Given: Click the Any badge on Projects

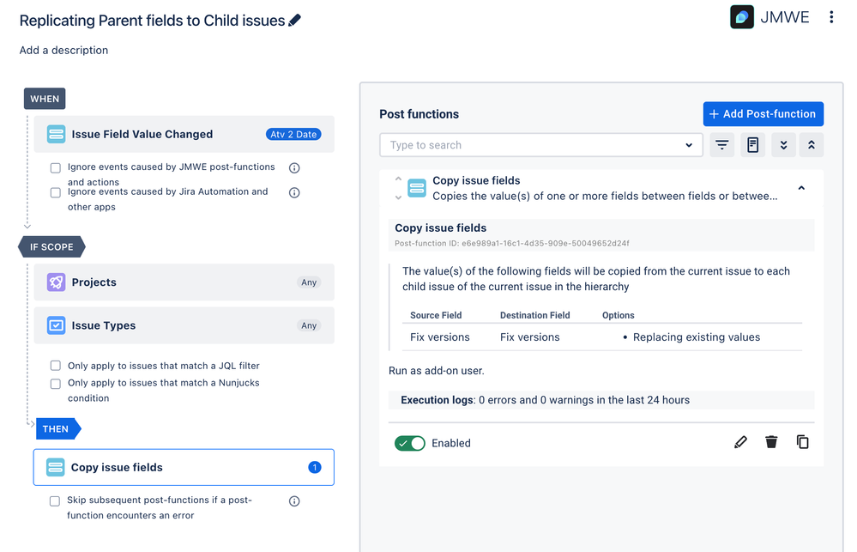Looking at the screenshot, I should click(309, 282).
